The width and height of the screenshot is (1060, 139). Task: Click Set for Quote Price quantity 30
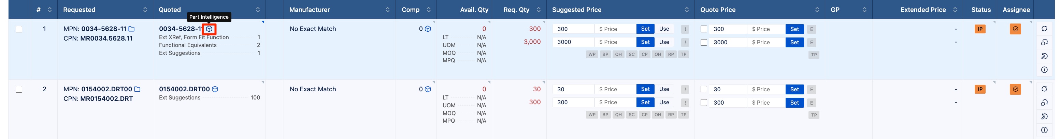[794, 89]
